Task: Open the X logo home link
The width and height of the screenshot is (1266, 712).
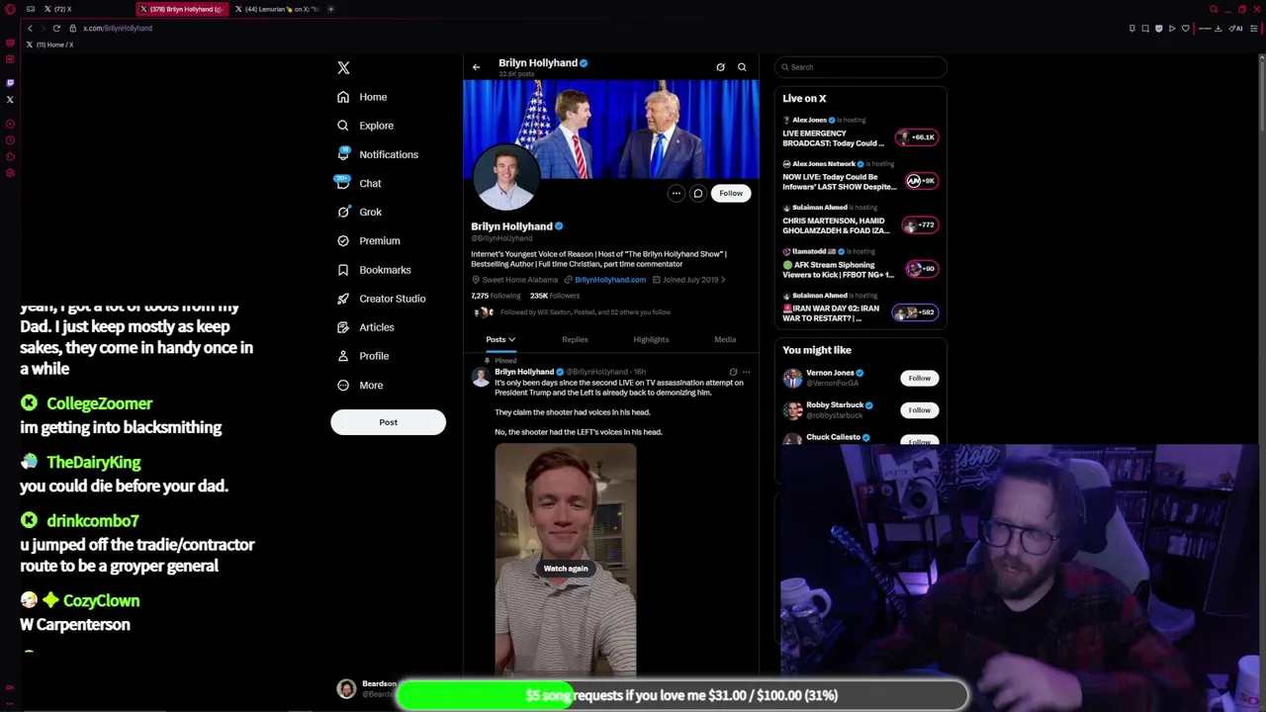Action: click(343, 67)
